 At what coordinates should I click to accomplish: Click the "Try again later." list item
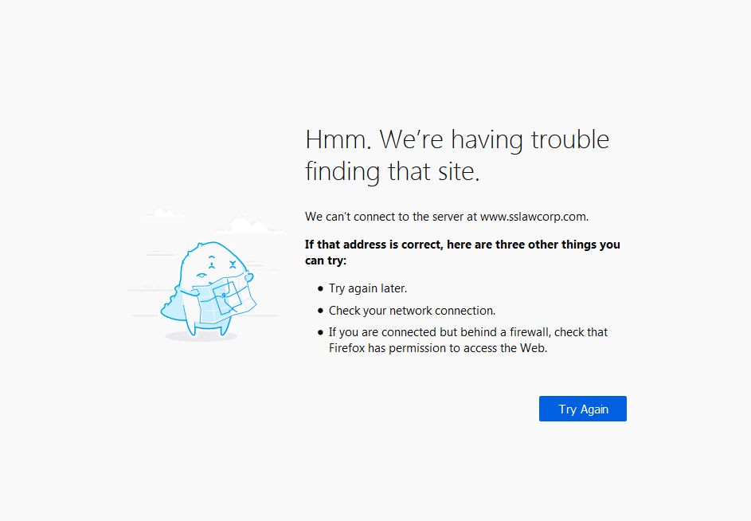coord(368,288)
